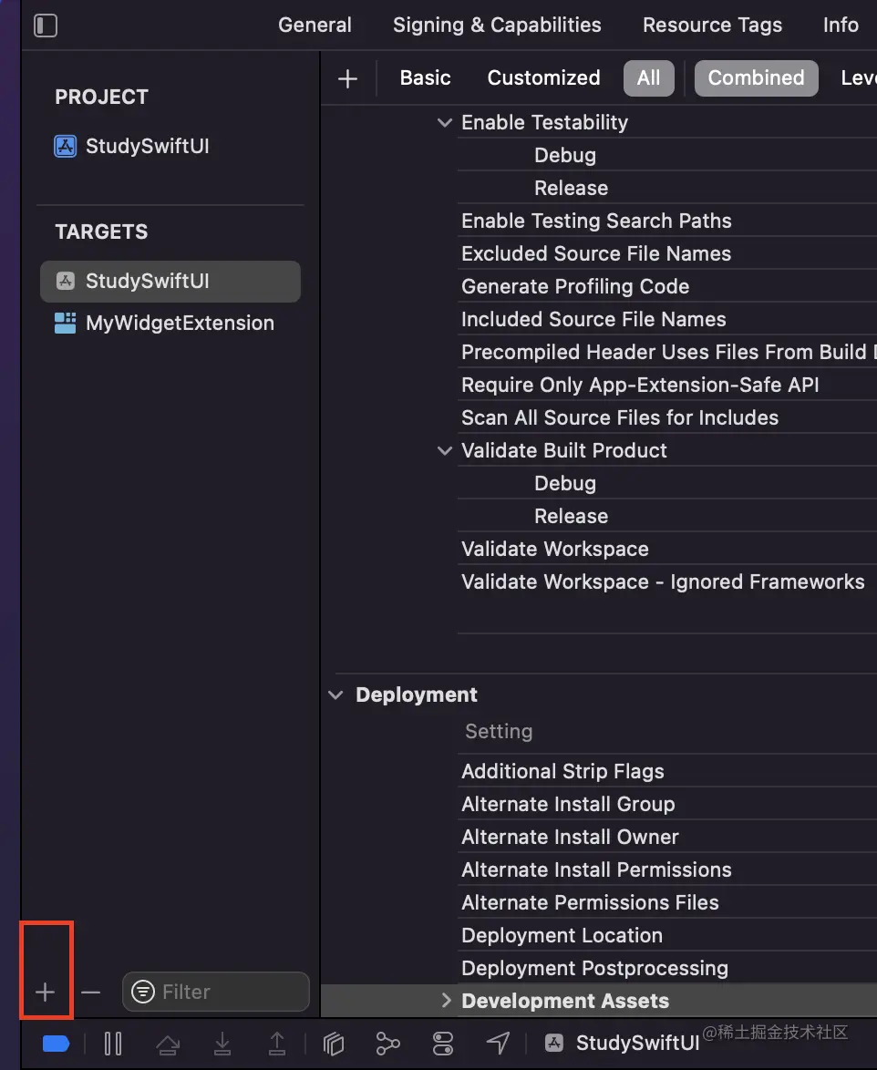This screenshot has height=1070, width=877.
Task: Add a new target with plus button
Action: [x=45, y=992]
